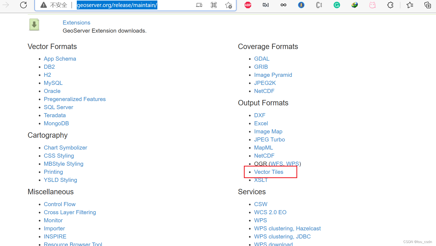Click the DB2 link

coord(49,67)
